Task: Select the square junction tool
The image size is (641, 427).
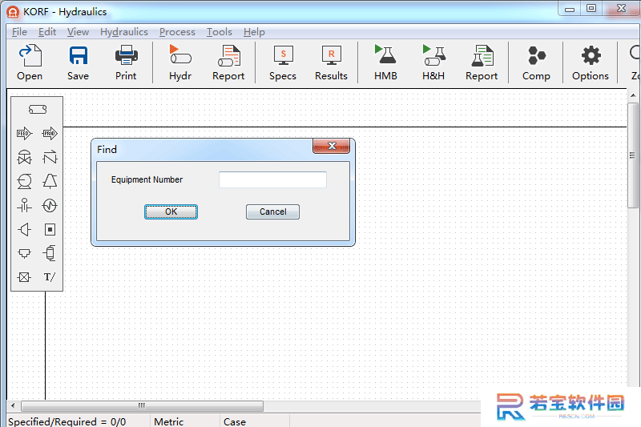Action: (50, 229)
